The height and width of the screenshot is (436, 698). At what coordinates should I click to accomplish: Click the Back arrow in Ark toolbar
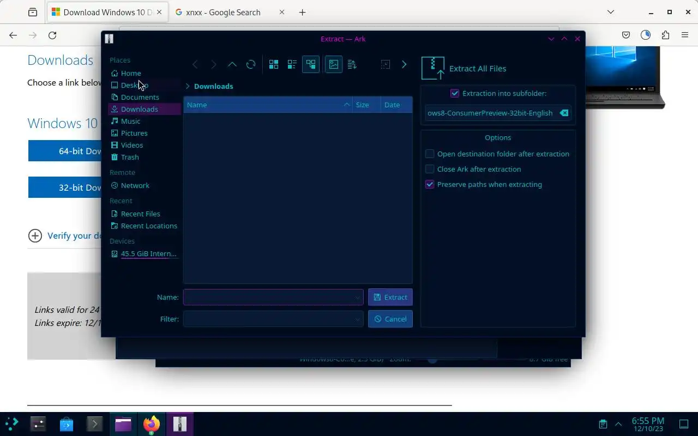point(195,64)
